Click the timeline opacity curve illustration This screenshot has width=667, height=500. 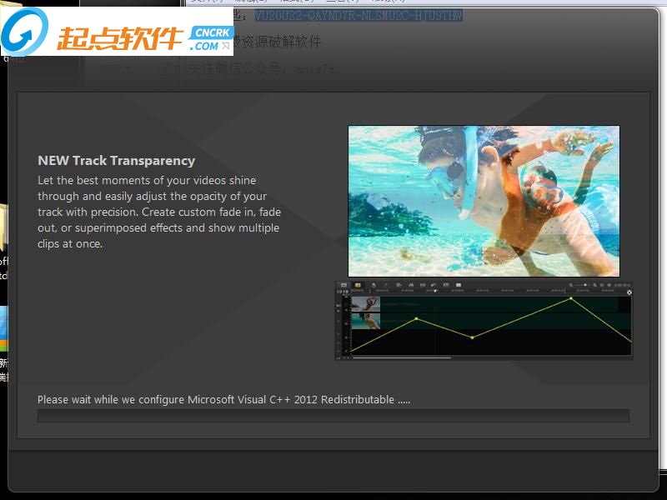tap(484, 321)
